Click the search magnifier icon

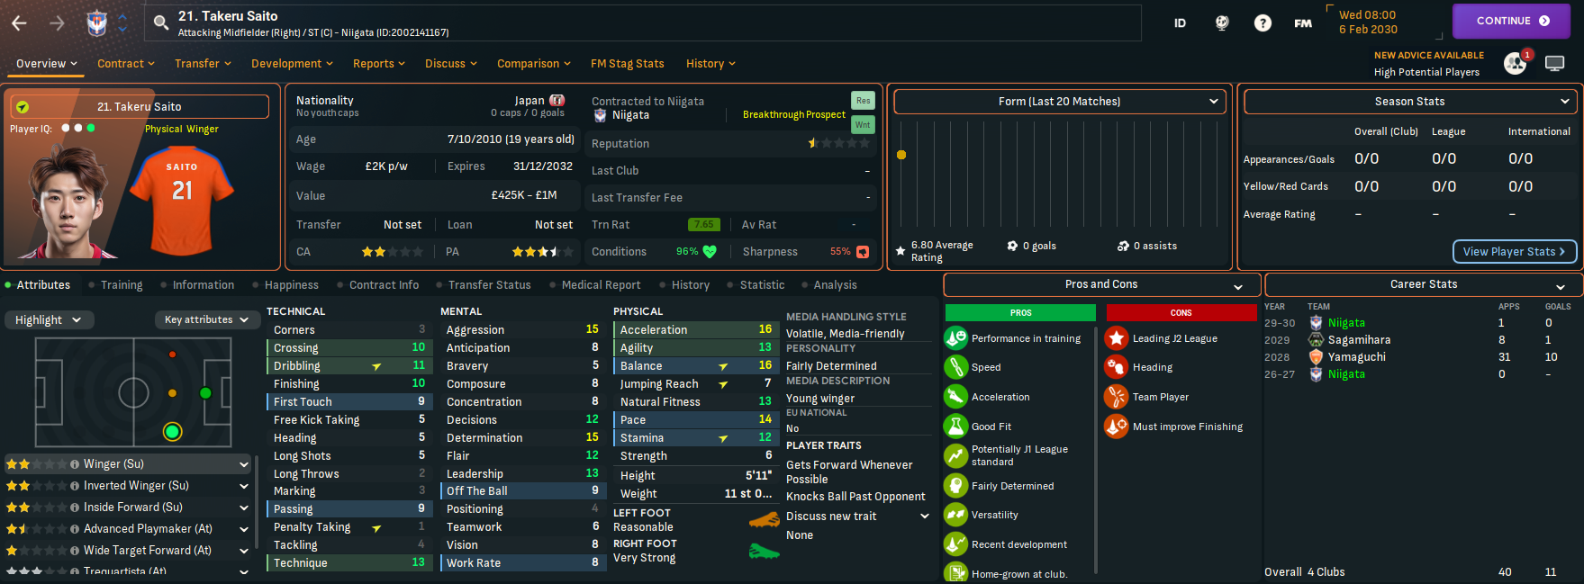point(161,23)
